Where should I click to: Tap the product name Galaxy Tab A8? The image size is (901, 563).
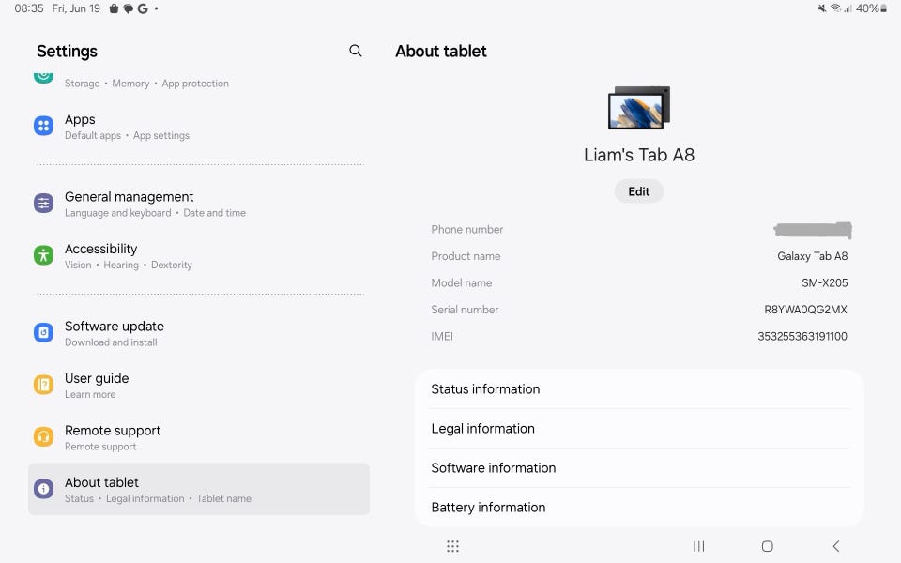pos(813,256)
